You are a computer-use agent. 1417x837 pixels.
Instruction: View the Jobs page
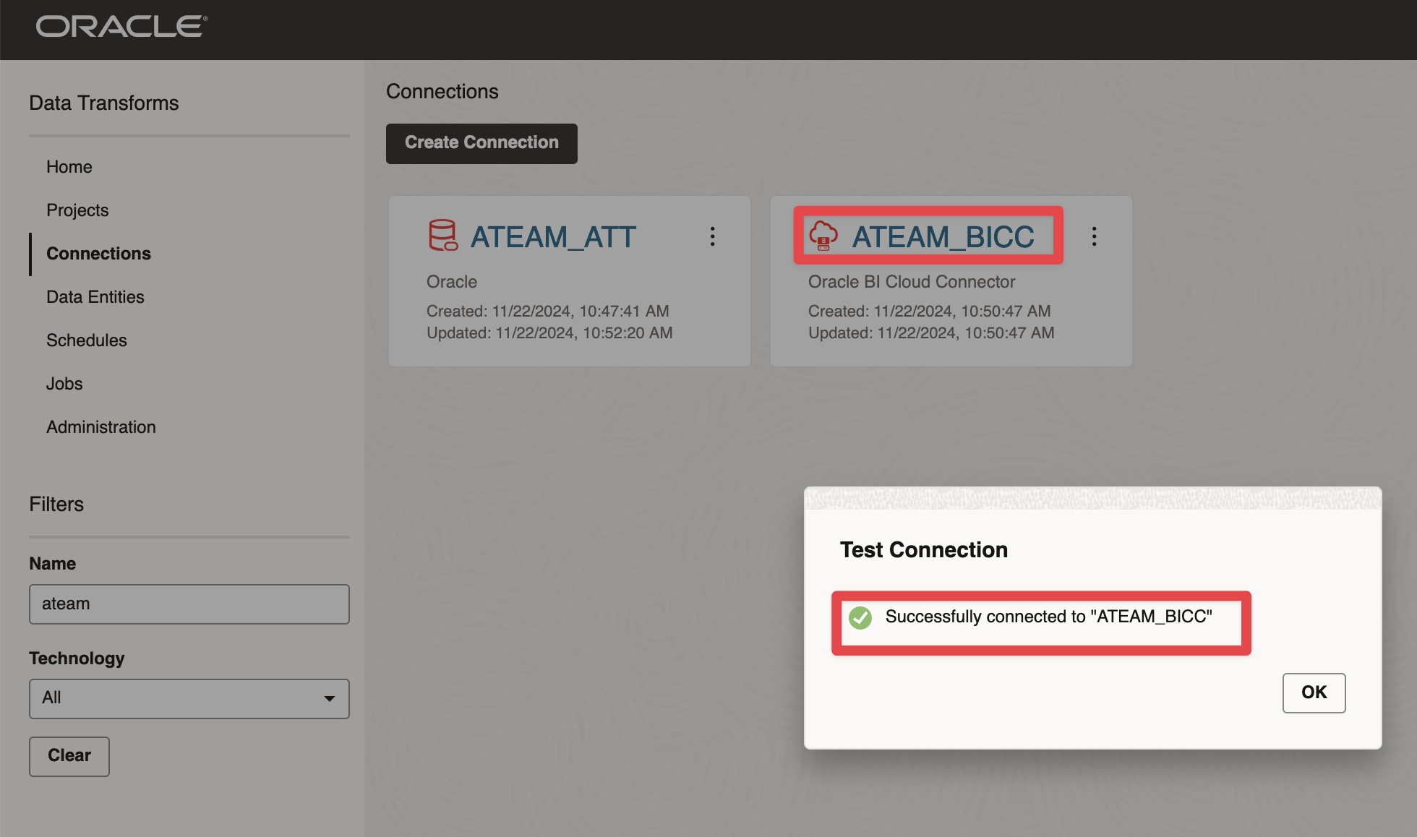point(64,384)
